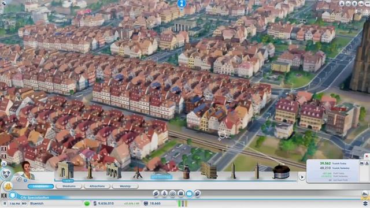
Task: Open the Landmarks tab
Action: (40, 186)
